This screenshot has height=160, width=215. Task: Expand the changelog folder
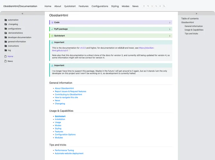[x=13, y=24]
